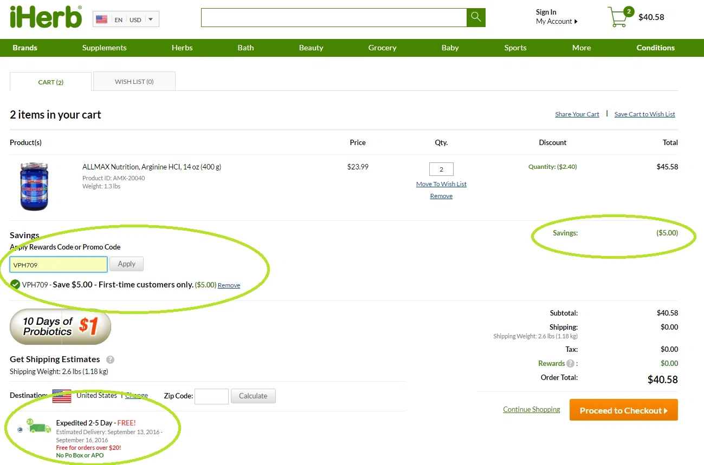Click the quantity field showing 2
Screen dimensions: 704x465
pos(441,169)
